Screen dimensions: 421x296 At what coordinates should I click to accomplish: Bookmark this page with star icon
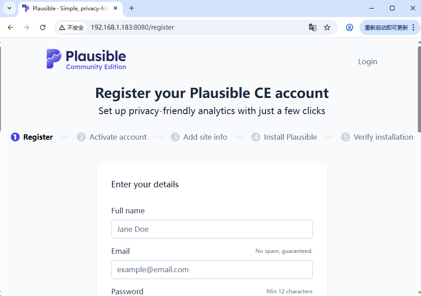[x=327, y=27]
